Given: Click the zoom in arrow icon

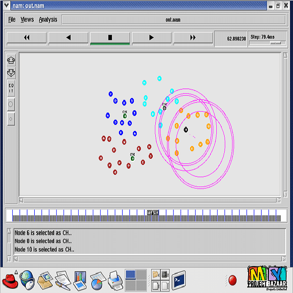Looking at the screenshot, I should point(11,61).
